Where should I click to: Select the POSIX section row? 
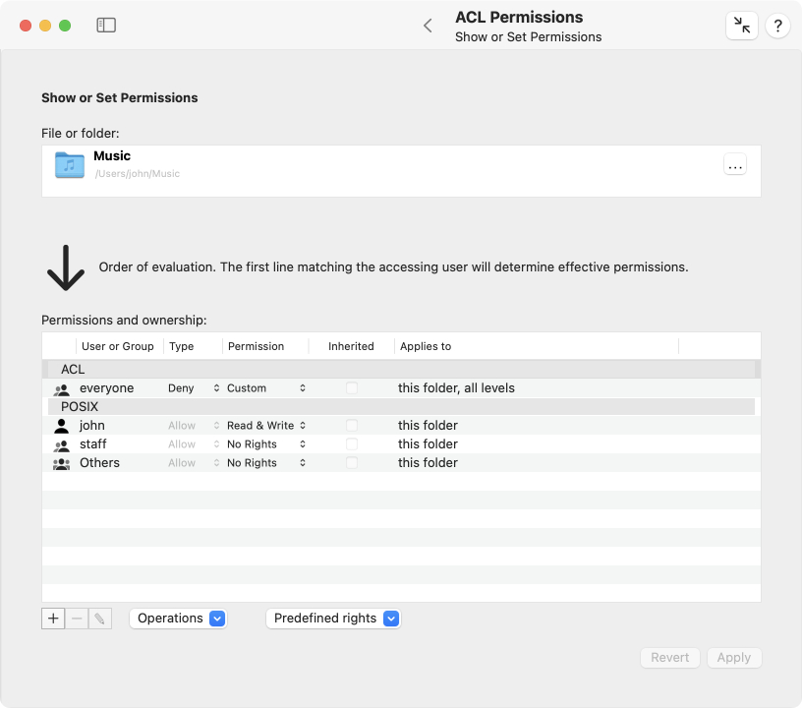tap(401, 407)
